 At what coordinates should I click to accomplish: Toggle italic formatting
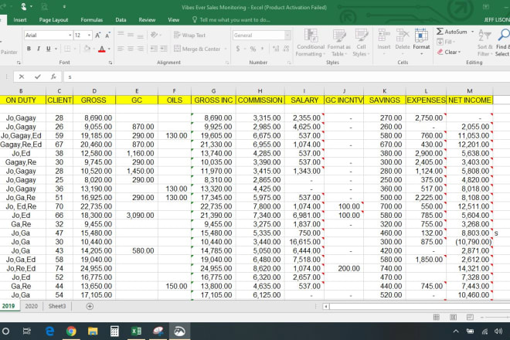[38, 49]
